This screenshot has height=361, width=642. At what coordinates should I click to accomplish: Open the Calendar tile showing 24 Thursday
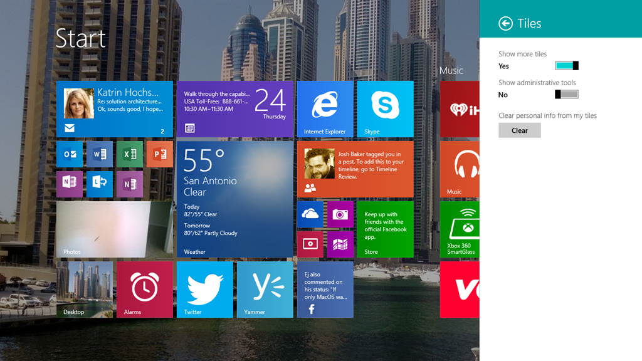[235, 109]
